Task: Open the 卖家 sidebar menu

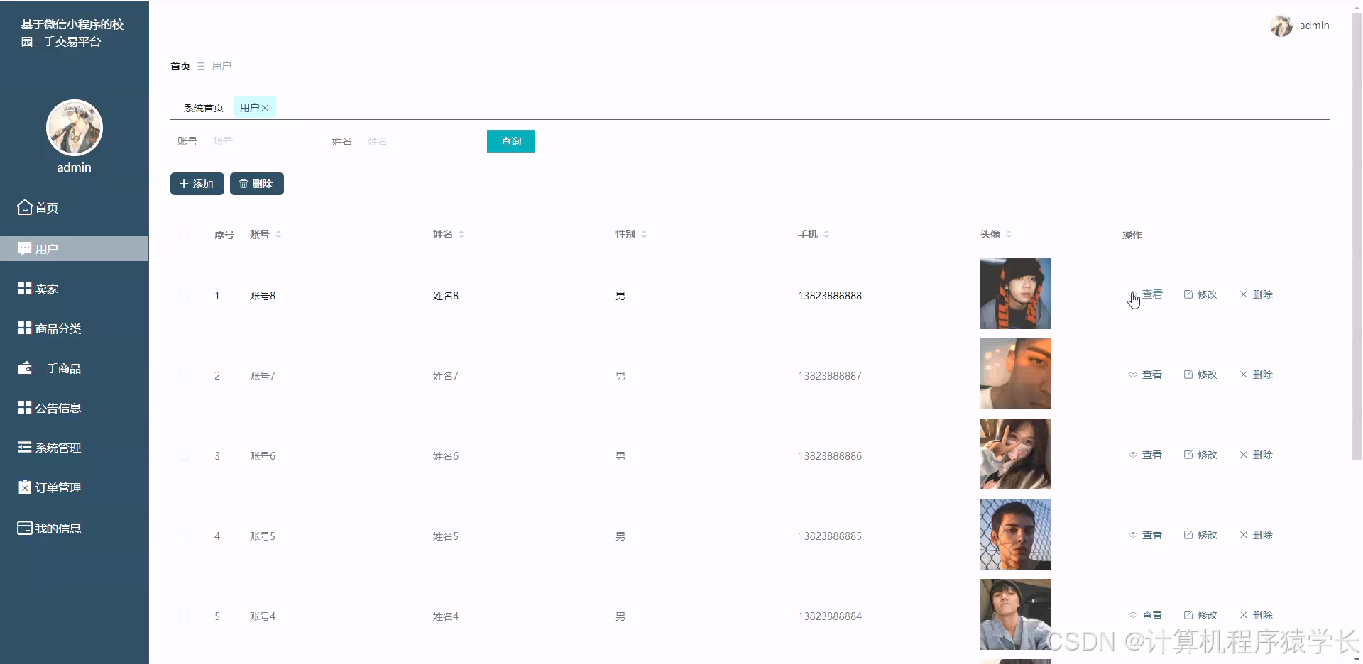Action: point(74,289)
